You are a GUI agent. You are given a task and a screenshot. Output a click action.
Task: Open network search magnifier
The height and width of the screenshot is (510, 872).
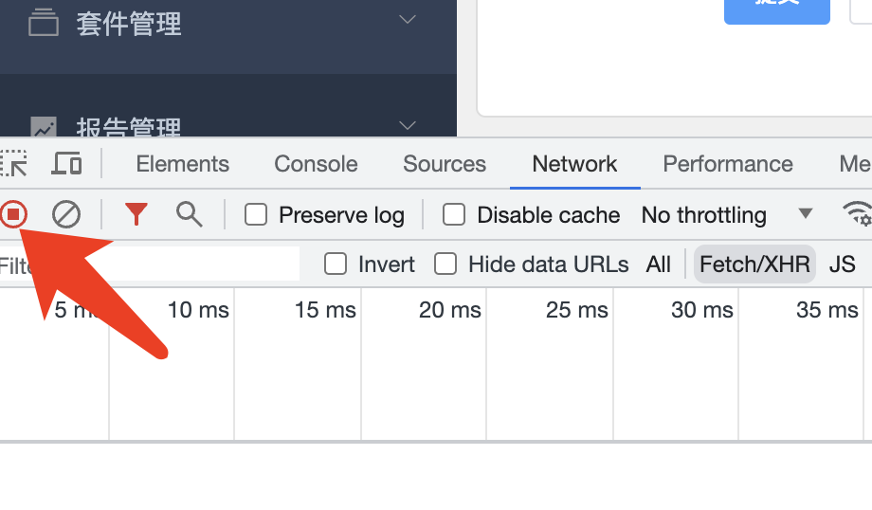(x=189, y=214)
